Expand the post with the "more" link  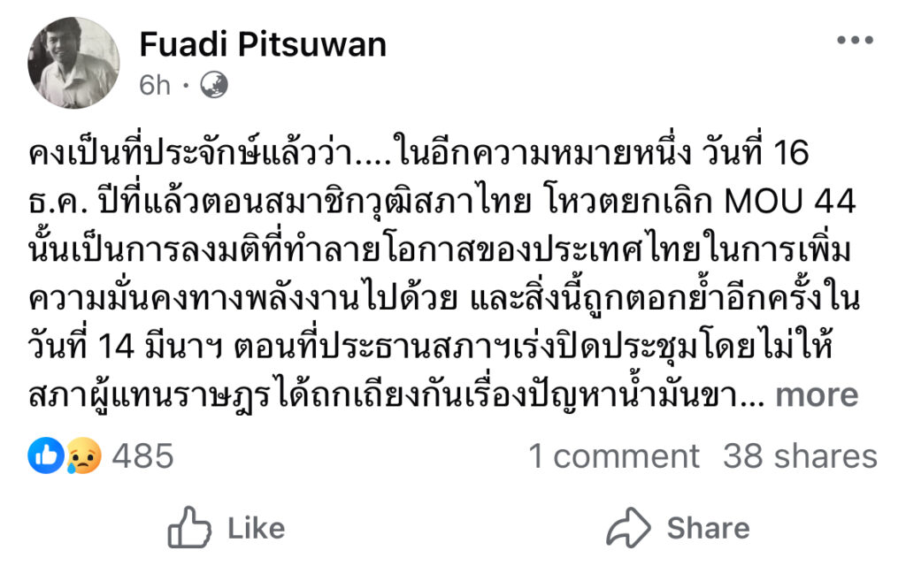pos(817,395)
